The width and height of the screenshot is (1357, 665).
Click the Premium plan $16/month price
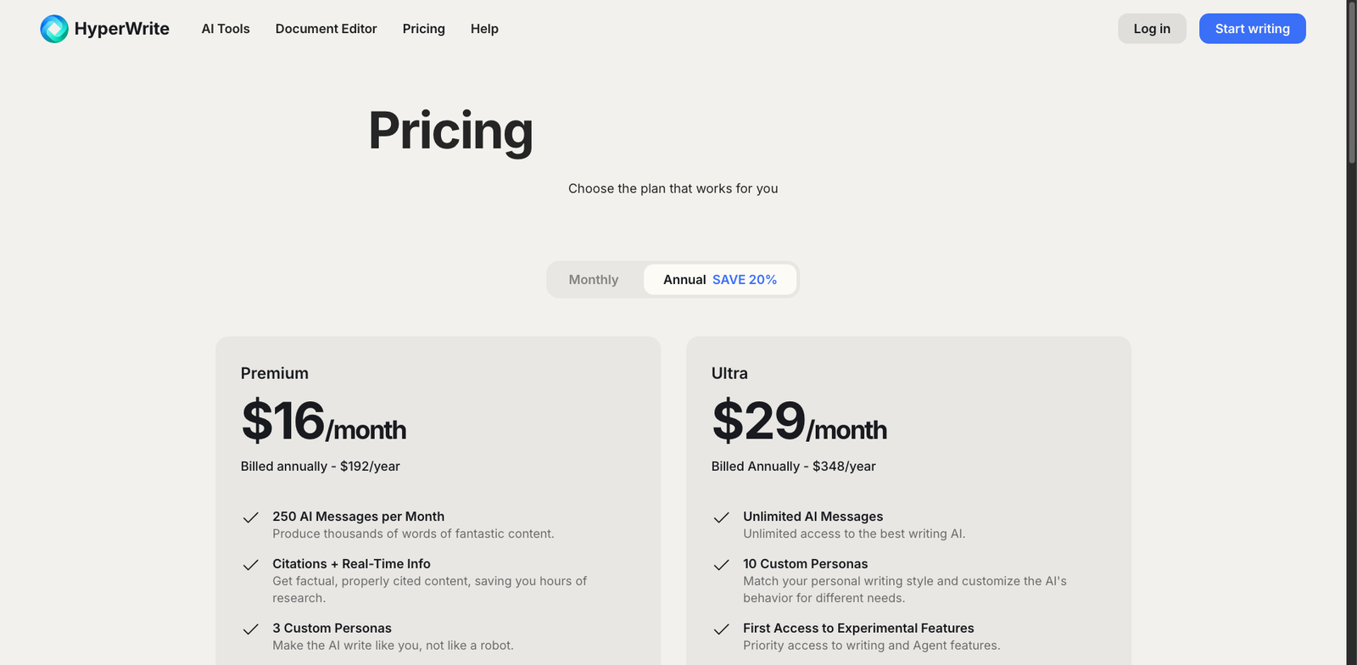click(323, 422)
